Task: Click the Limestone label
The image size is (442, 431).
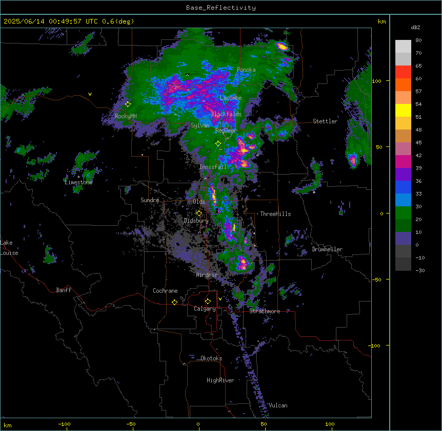Action: click(78, 182)
